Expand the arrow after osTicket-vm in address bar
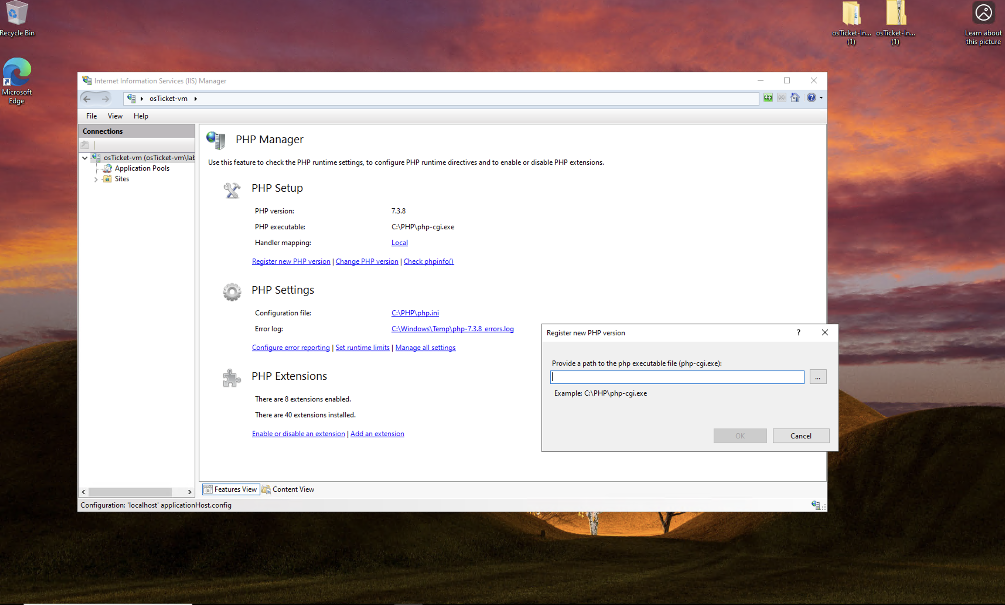Image resolution: width=1005 pixels, height=605 pixels. (196, 99)
